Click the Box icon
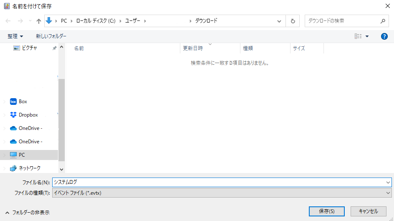Screen dimensions: 394x221 click(x=13, y=102)
